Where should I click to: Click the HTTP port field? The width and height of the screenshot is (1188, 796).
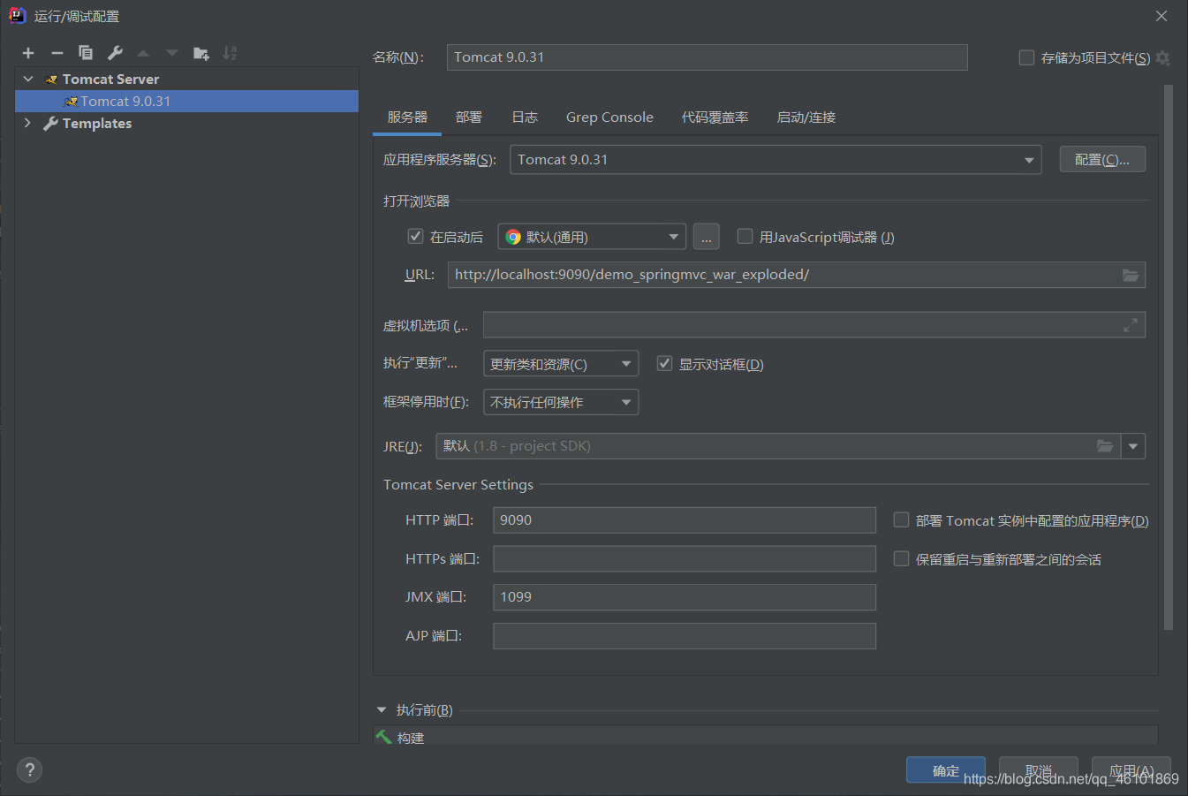[685, 520]
